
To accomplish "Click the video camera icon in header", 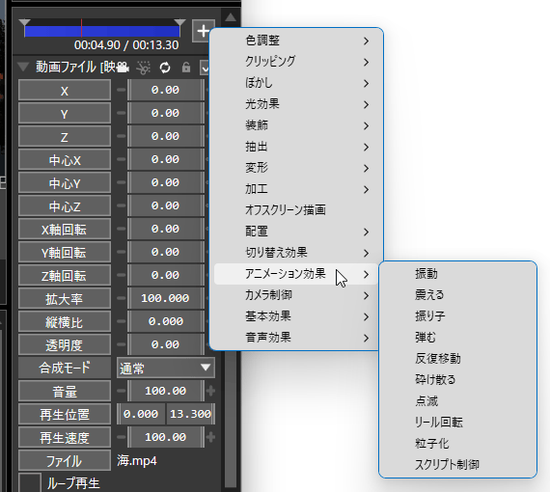I will (123, 67).
